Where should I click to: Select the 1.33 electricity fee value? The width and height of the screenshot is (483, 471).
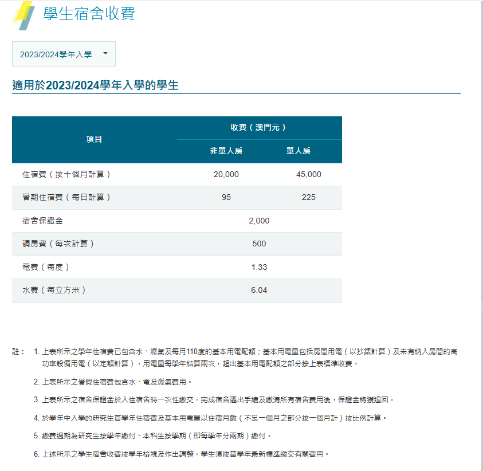[259, 267]
